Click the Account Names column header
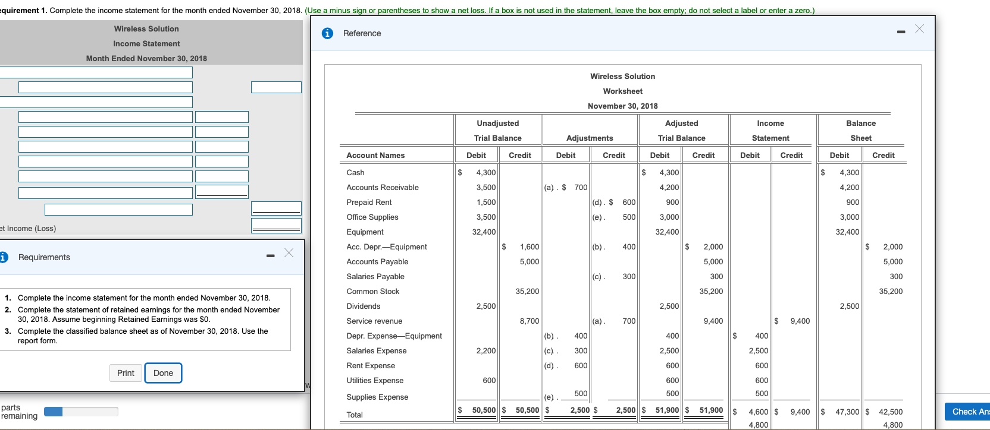This screenshot has height=430, width=990. 375,156
